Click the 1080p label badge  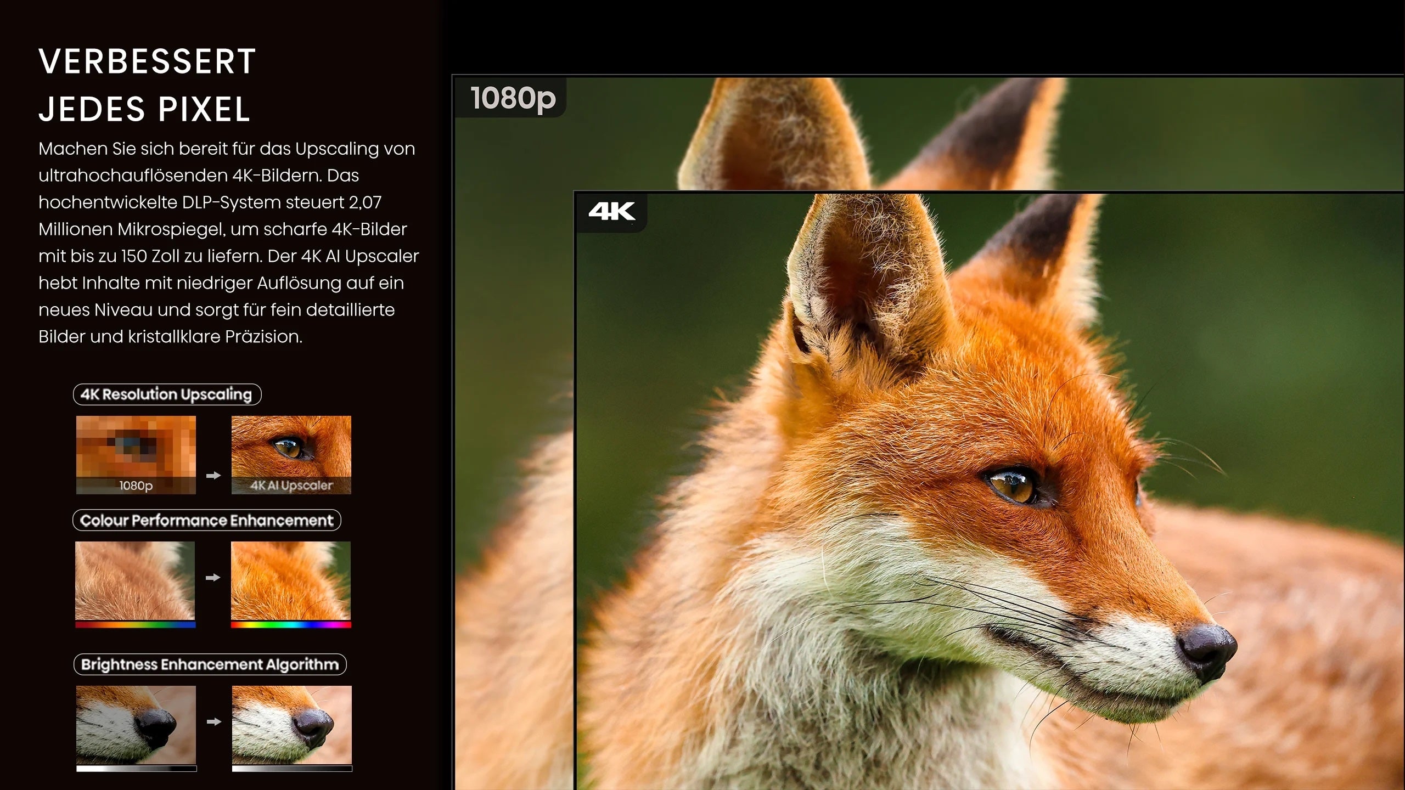(x=513, y=98)
